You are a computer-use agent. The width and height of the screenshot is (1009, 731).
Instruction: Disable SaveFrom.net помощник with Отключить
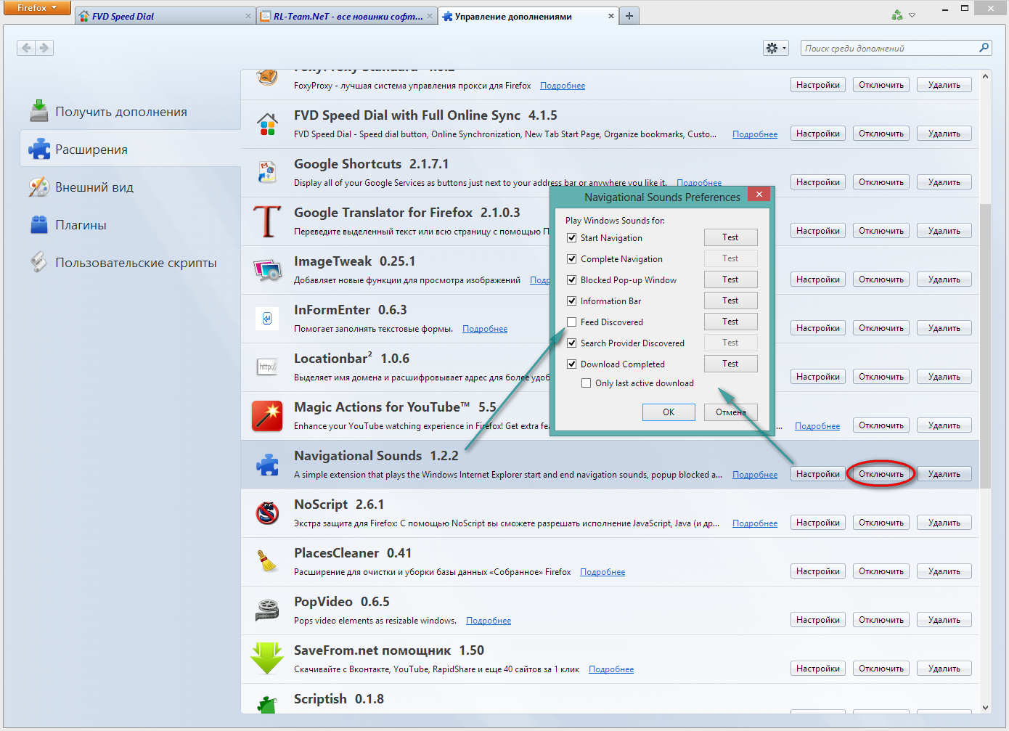coord(881,669)
